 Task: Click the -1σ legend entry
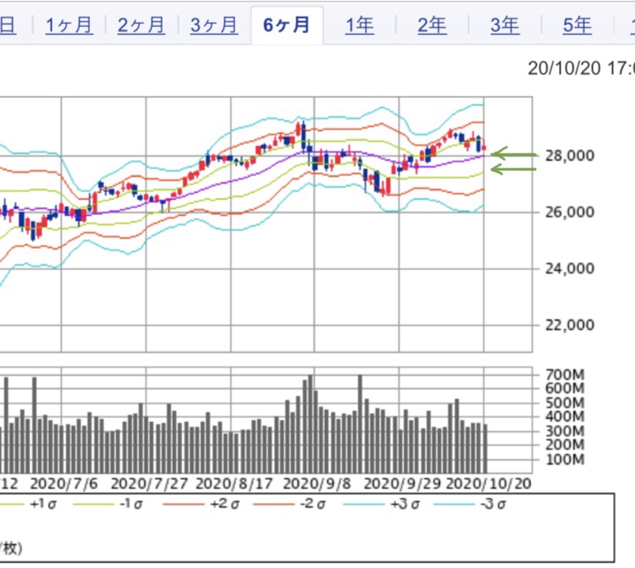[x=108, y=505]
